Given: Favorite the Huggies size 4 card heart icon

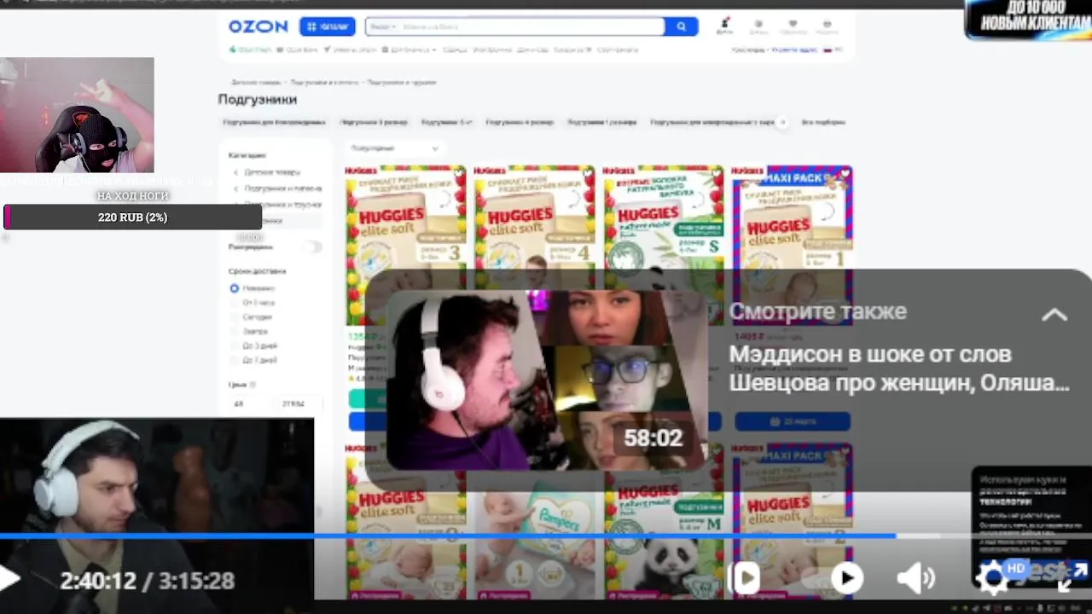Looking at the screenshot, I should click(x=586, y=173).
